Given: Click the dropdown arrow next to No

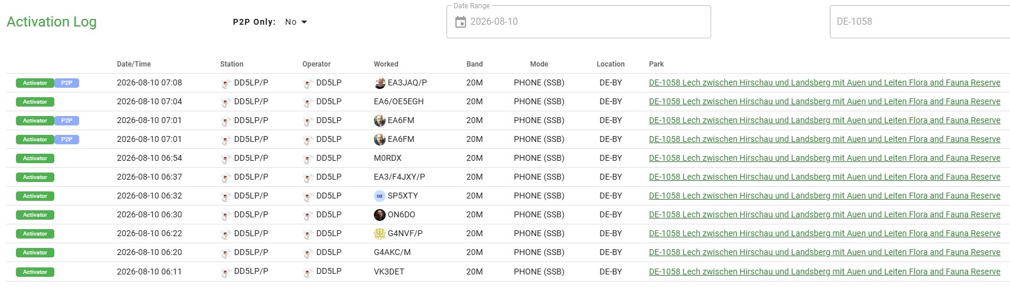Looking at the screenshot, I should tap(304, 22).
